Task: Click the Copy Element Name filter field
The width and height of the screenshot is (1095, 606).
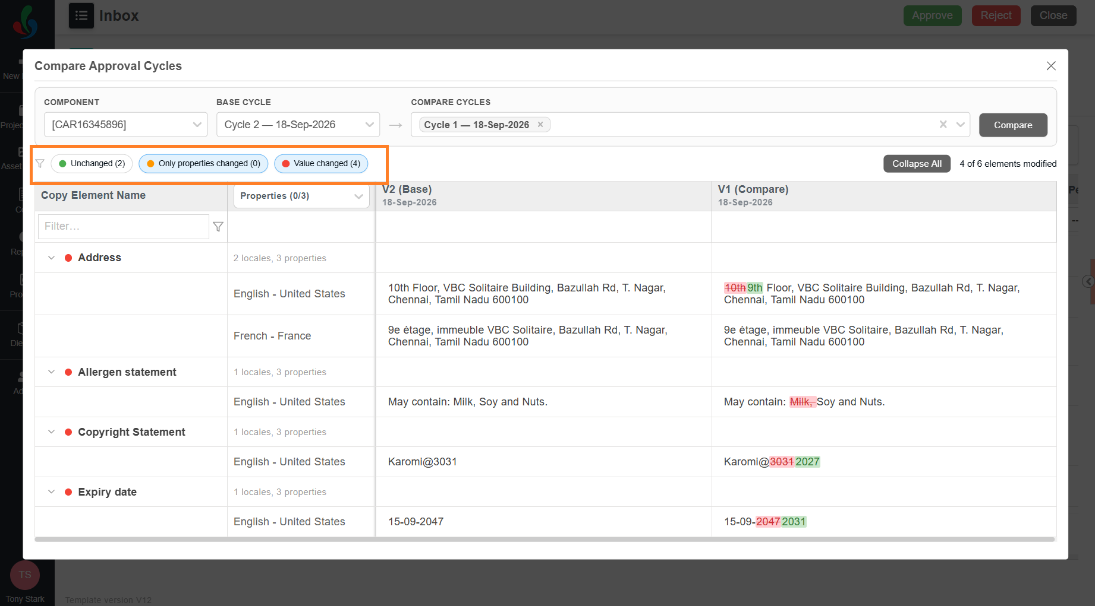Action: tap(124, 227)
